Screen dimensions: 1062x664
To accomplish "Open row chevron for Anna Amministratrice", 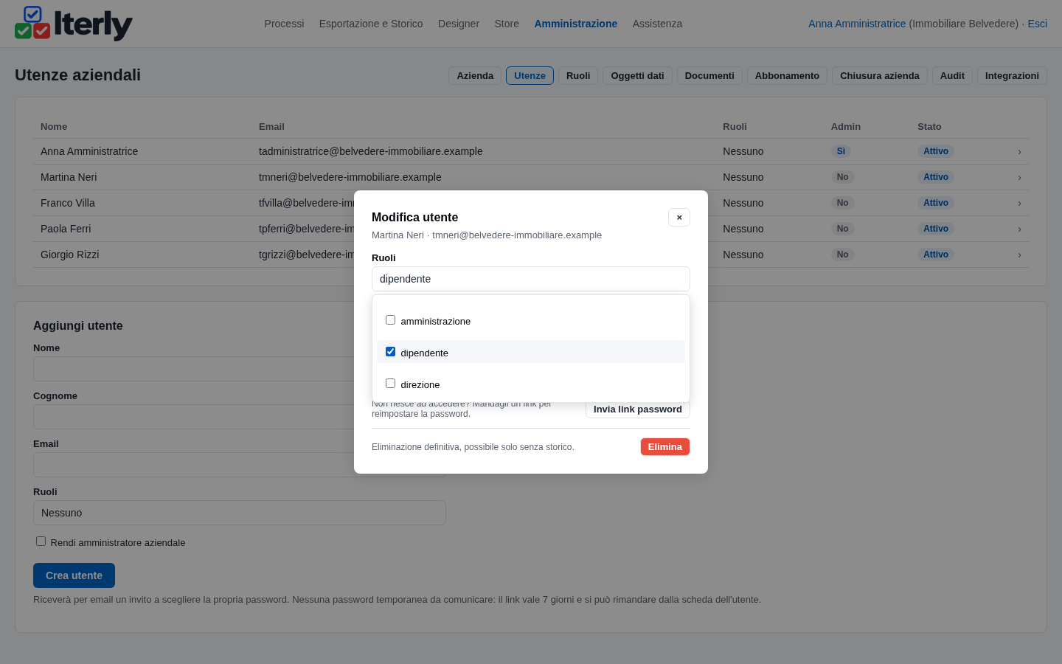I will [1019, 151].
